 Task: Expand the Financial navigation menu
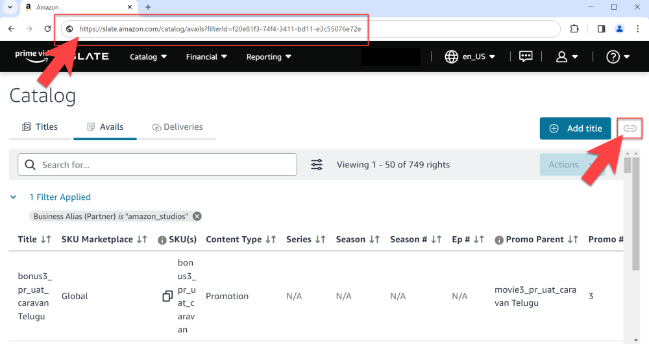[206, 56]
